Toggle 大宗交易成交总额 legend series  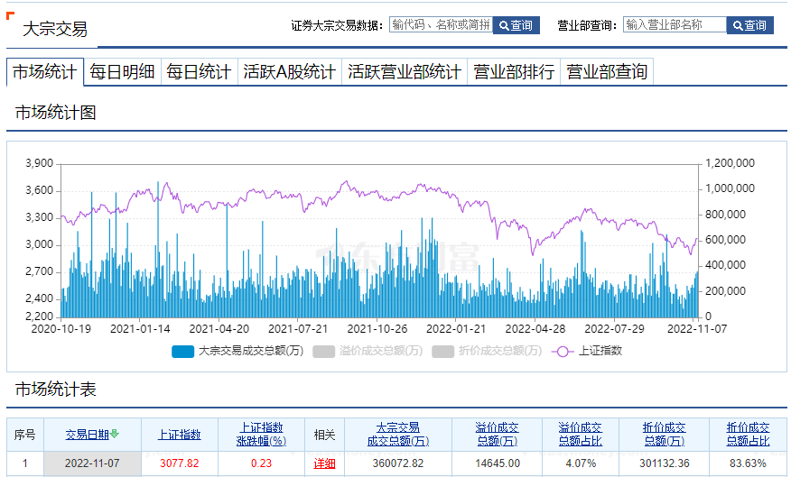coord(237,351)
